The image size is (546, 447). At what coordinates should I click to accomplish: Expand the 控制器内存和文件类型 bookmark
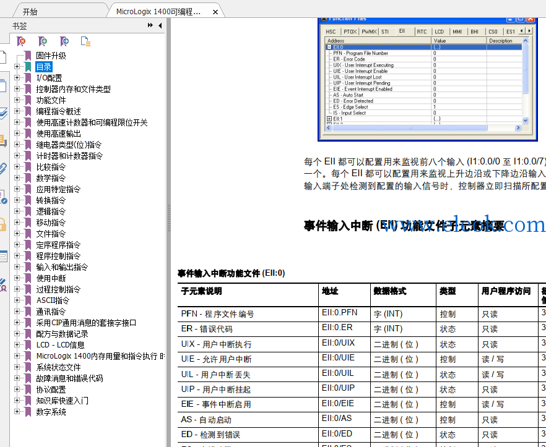[x=17, y=88]
